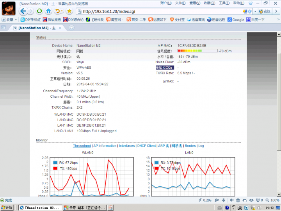
Task: Click the signal strength bar
Action: [x=197, y=51]
